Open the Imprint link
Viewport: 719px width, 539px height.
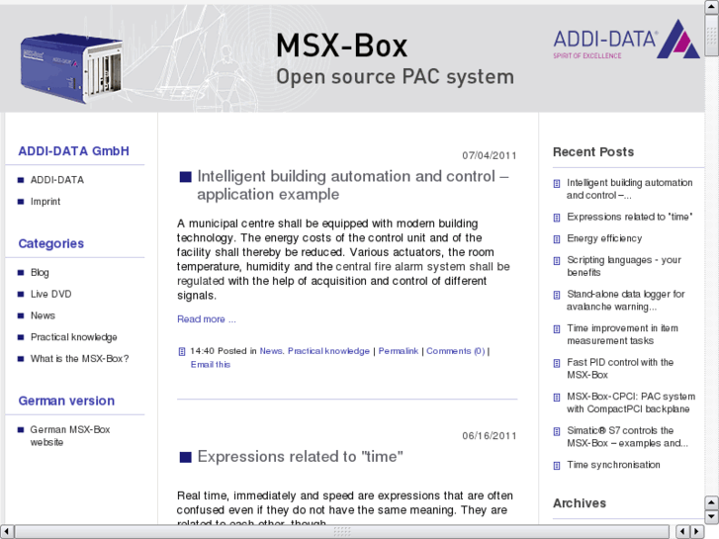[x=45, y=202]
